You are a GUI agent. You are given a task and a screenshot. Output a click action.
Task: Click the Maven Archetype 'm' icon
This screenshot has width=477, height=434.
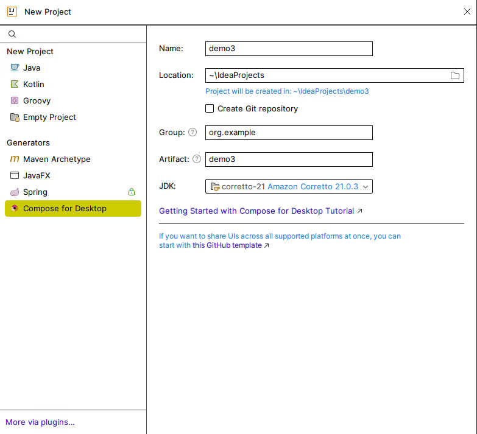(x=15, y=159)
